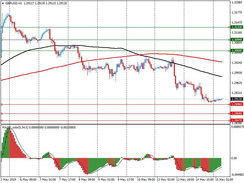The height and width of the screenshot is (183, 244).
Task: Click the 14 May 10:00 time axis label
Action: [205, 180]
